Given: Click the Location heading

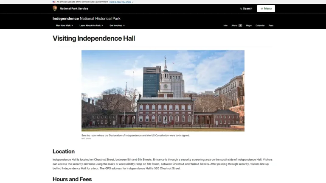Looking at the screenshot, I should tap(63, 152).
